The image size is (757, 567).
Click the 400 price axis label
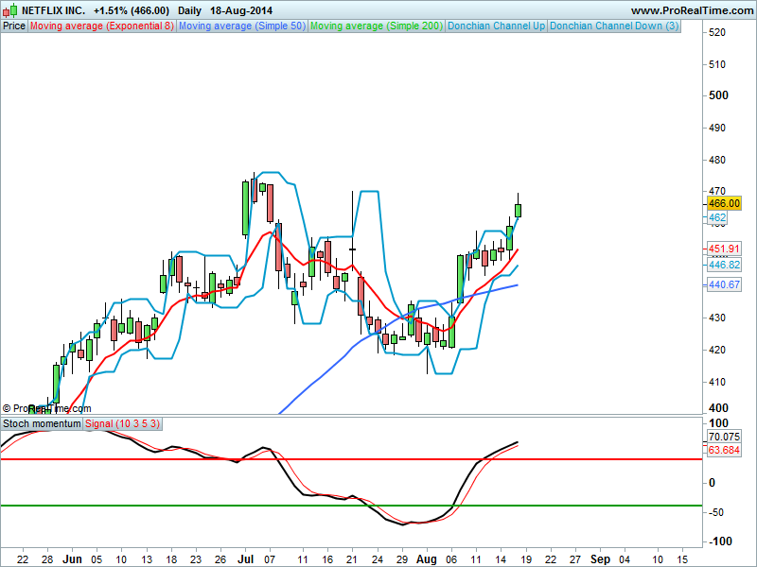click(718, 408)
